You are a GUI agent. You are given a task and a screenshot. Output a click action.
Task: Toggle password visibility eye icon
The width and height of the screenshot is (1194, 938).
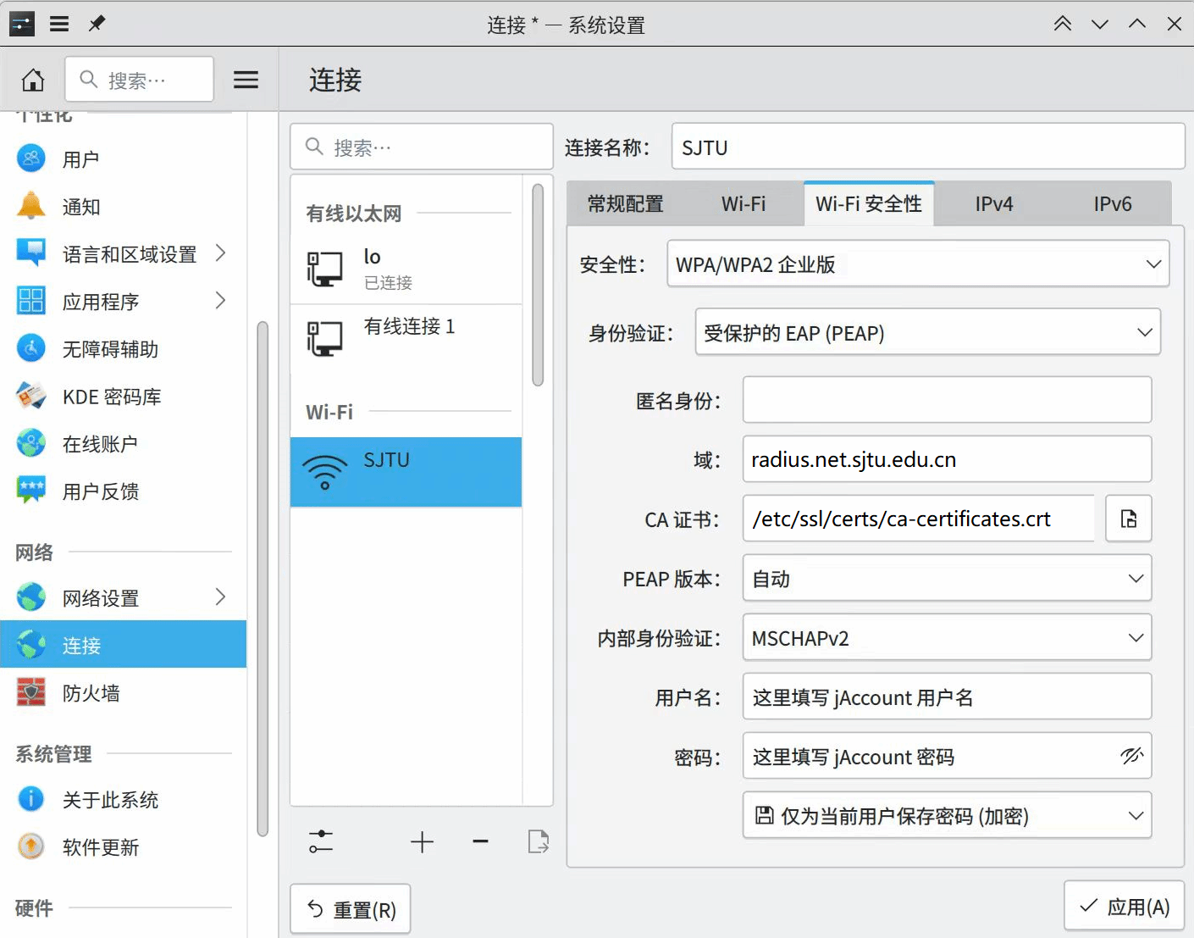[x=1132, y=756]
